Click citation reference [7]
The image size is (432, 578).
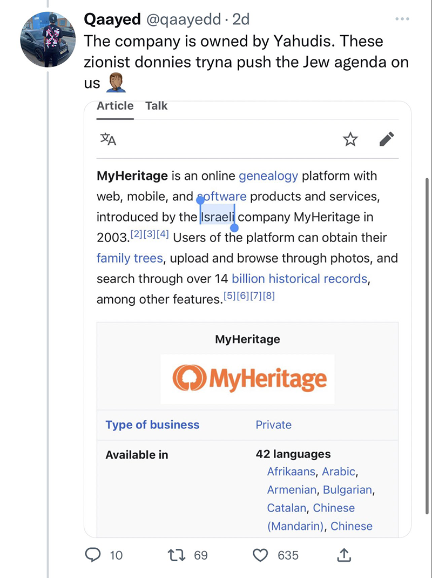point(256,295)
